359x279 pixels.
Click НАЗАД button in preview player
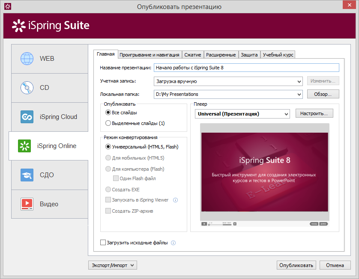(x=314, y=224)
